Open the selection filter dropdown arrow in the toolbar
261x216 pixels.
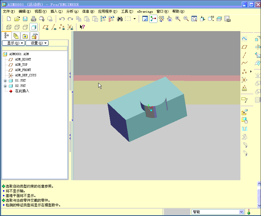(134, 19)
